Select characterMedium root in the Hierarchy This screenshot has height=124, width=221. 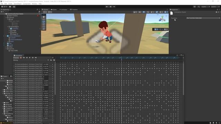click(x=15, y=36)
